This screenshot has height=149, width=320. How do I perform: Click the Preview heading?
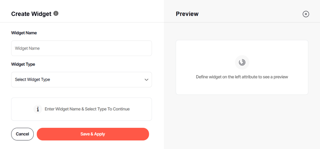click(187, 14)
